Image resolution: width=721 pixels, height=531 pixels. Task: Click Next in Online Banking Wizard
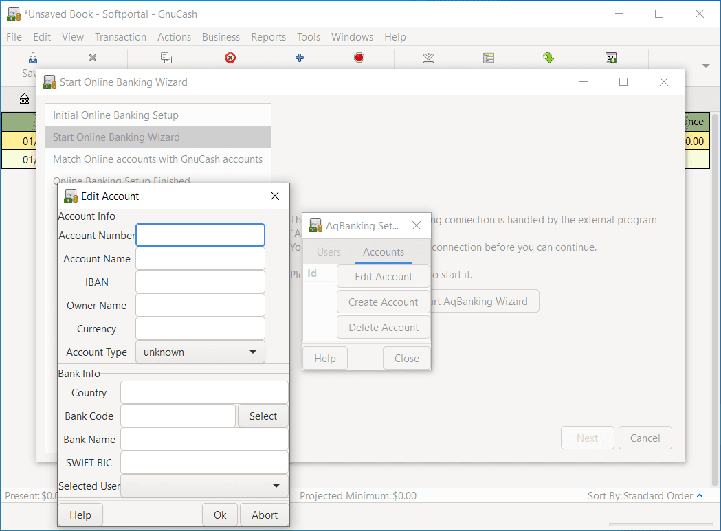(x=587, y=438)
